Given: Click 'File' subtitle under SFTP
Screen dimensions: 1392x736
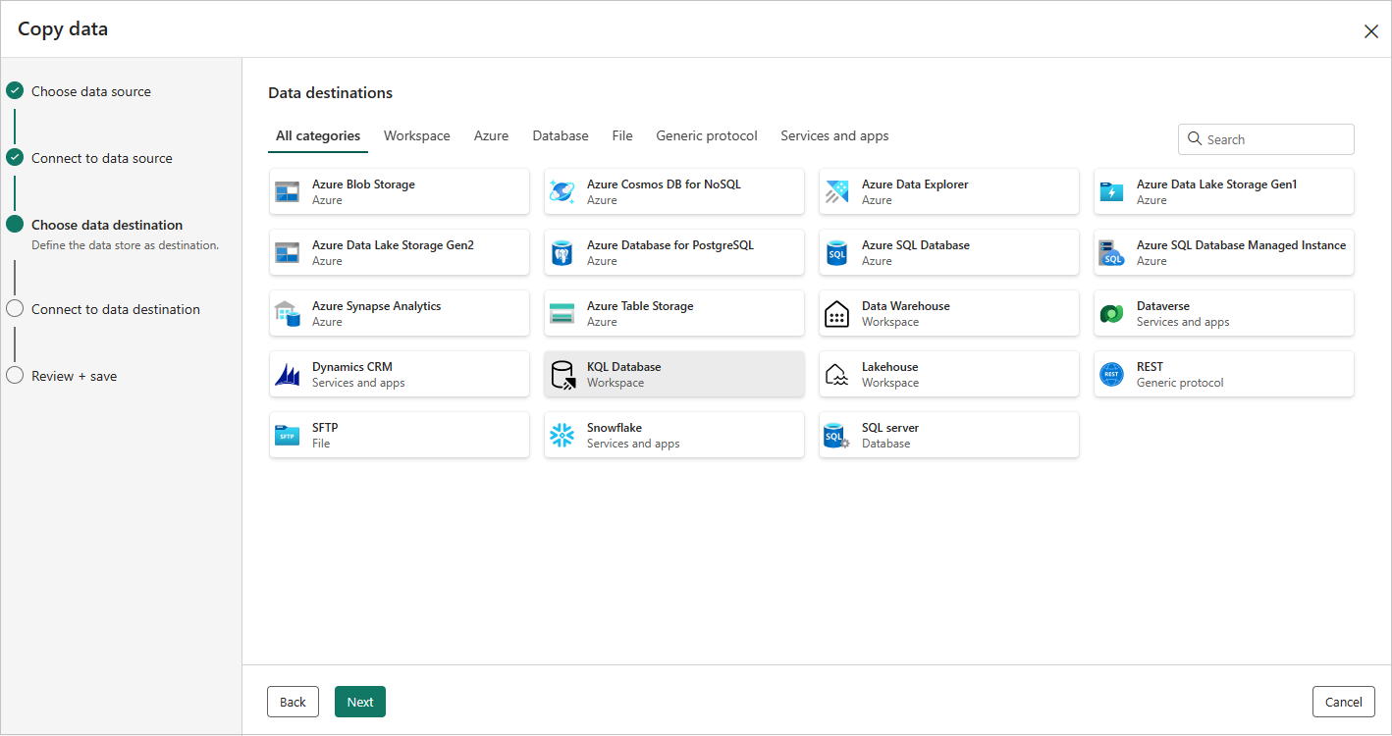Looking at the screenshot, I should [321, 444].
